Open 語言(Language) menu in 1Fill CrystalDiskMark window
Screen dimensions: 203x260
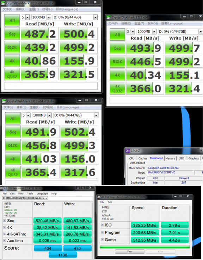pos(68,107)
